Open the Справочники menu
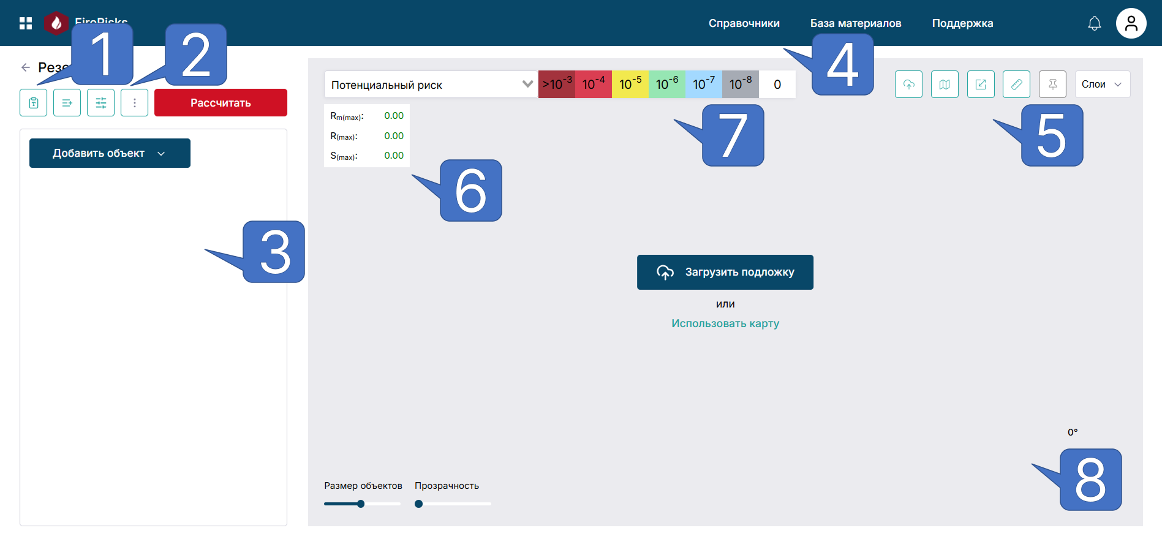 coord(744,23)
